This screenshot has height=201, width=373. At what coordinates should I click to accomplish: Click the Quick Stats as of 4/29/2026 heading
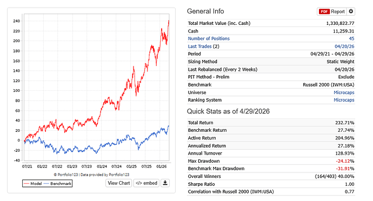(x=228, y=111)
